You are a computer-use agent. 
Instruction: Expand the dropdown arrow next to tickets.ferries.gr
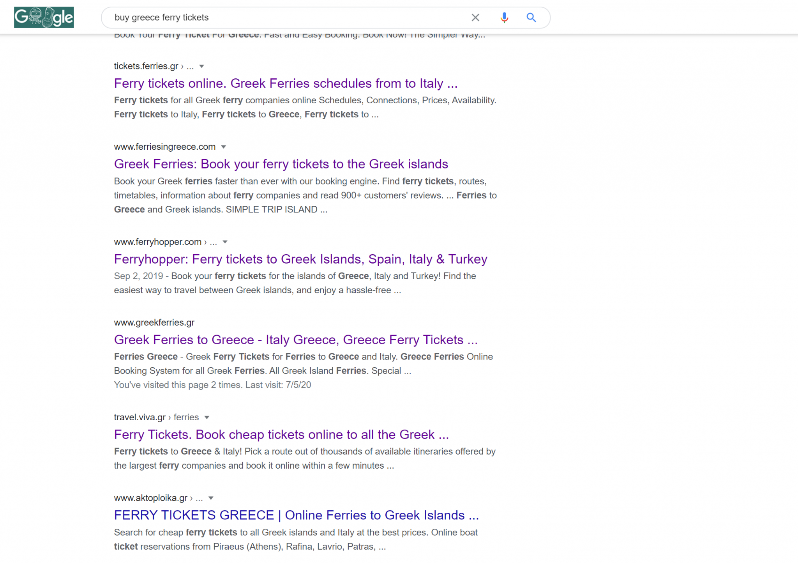(x=201, y=66)
